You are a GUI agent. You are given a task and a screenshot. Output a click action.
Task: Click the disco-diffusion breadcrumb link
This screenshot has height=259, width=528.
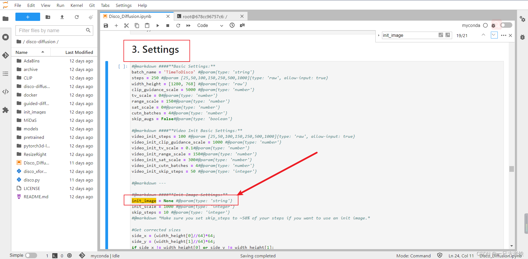[41, 42]
